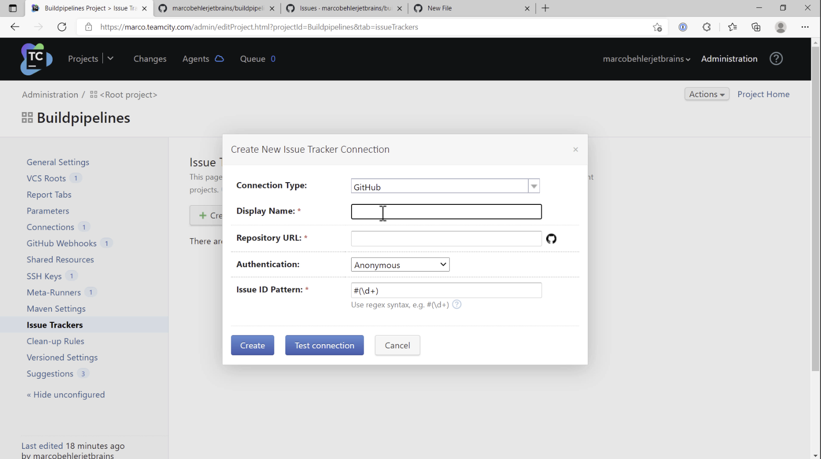Screen dimensions: 821x459
Task: Click the question mark icon beside regex hint
Action: tap(456, 304)
